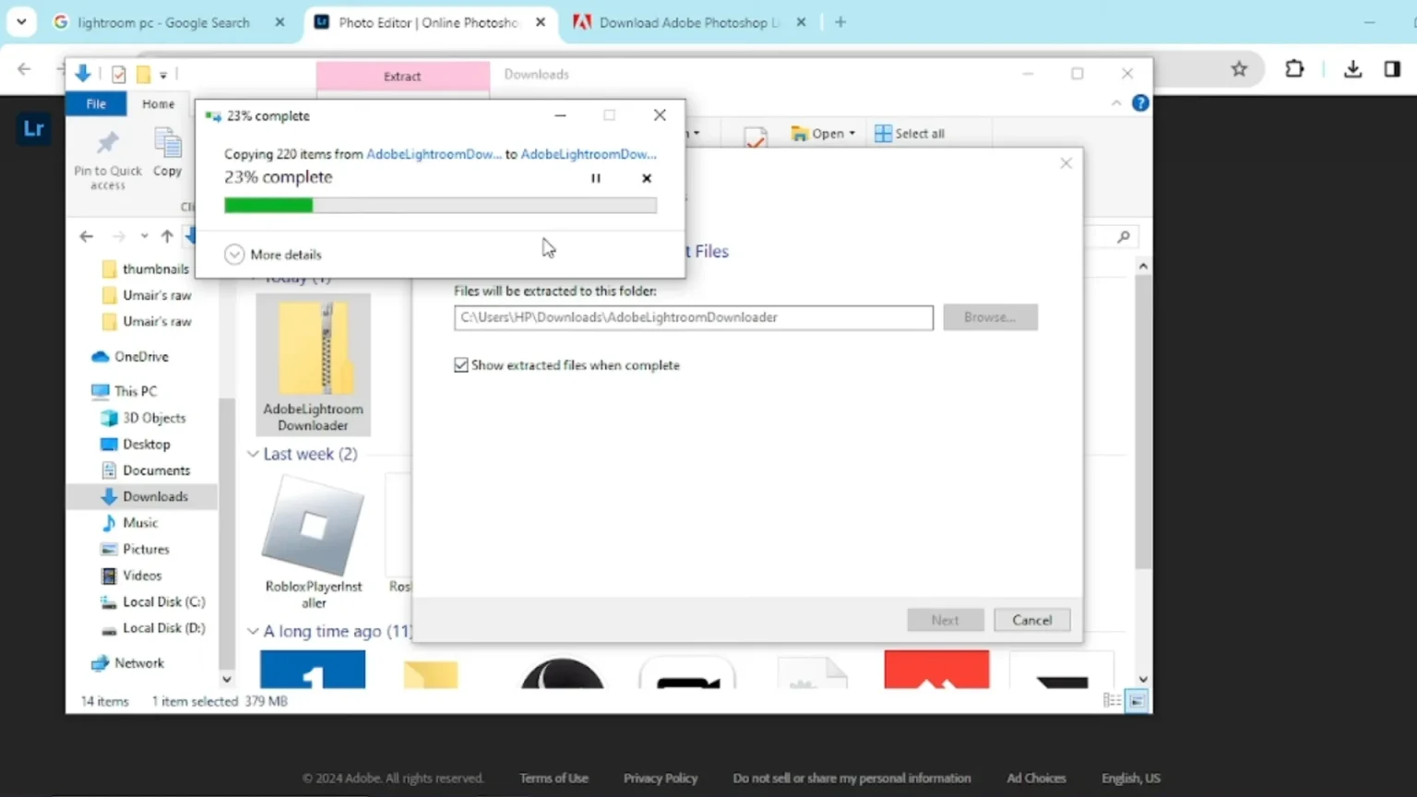The height and width of the screenshot is (797, 1417).
Task: Collapse the A long time ago group
Action: (x=253, y=632)
